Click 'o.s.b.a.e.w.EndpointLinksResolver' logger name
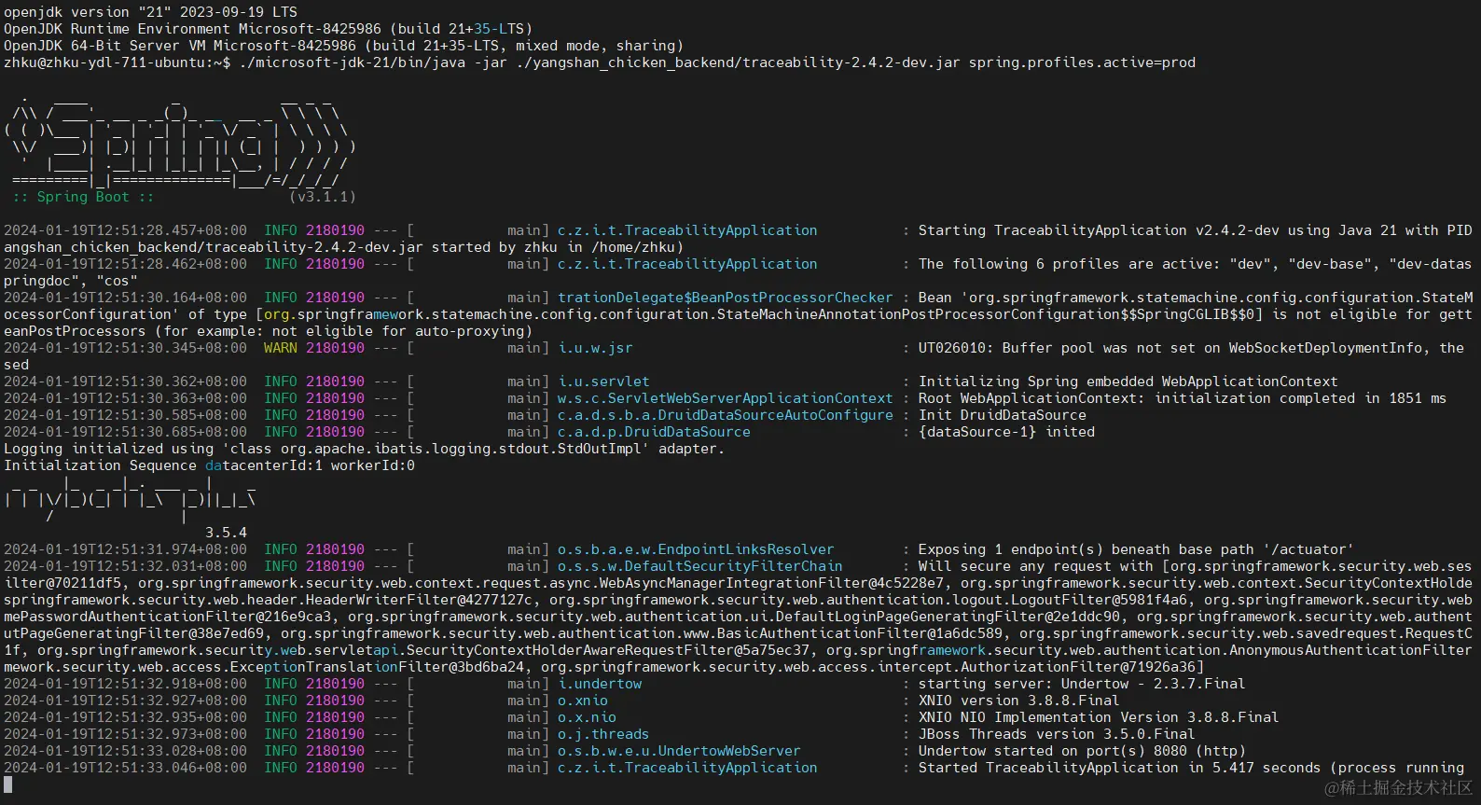The width and height of the screenshot is (1481, 805). (696, 549)
